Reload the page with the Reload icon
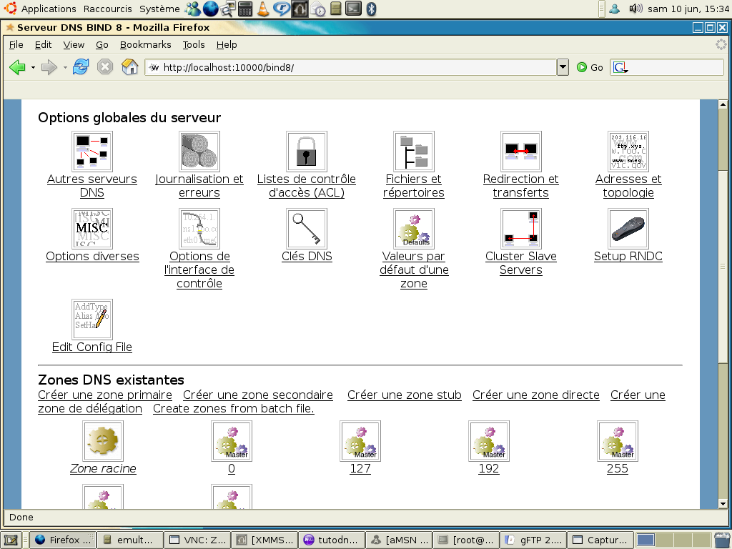Screen dimensions: 732x549 click(x=81, y=66)
